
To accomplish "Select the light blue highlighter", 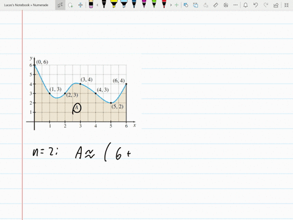I will pyautogui.click(x=124, y=4).
